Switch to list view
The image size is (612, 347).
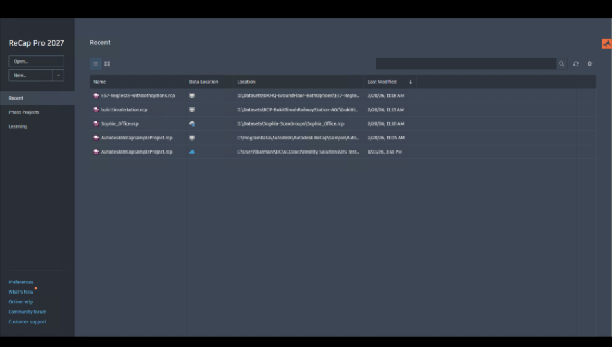coord(95,64)
